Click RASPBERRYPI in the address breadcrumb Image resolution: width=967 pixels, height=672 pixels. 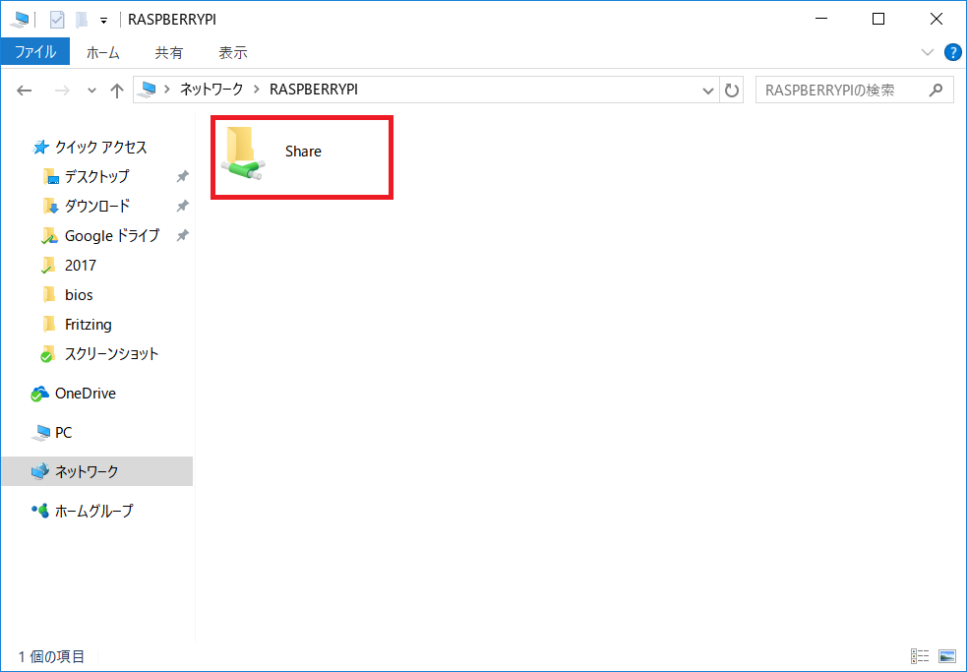point(313,90)
